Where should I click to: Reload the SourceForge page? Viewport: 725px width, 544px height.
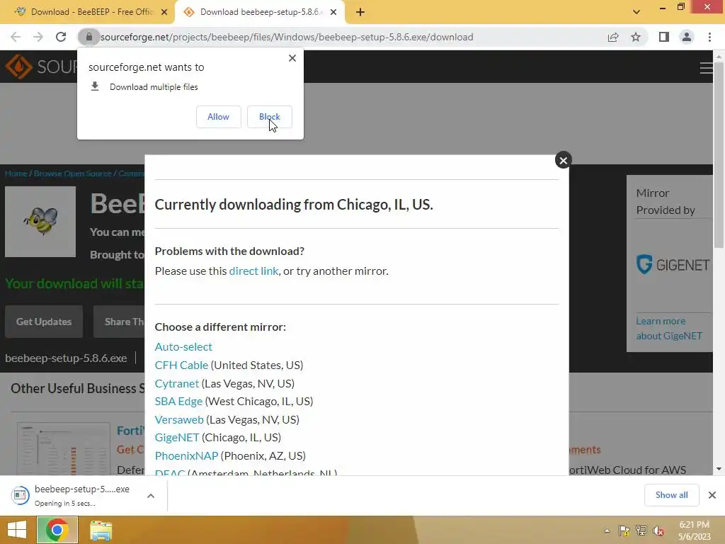tap(61, 37)
